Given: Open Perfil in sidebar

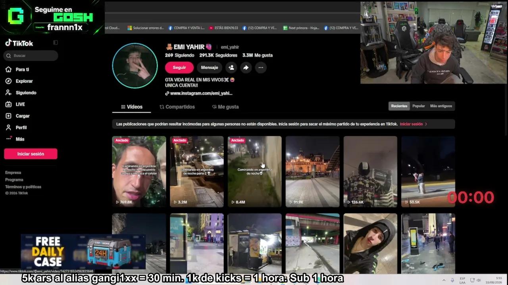Looking at the screenshot, I should pos(16,127).
